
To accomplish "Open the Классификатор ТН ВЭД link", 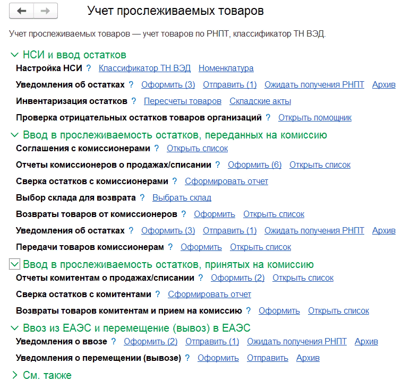I will pos(144,68).
